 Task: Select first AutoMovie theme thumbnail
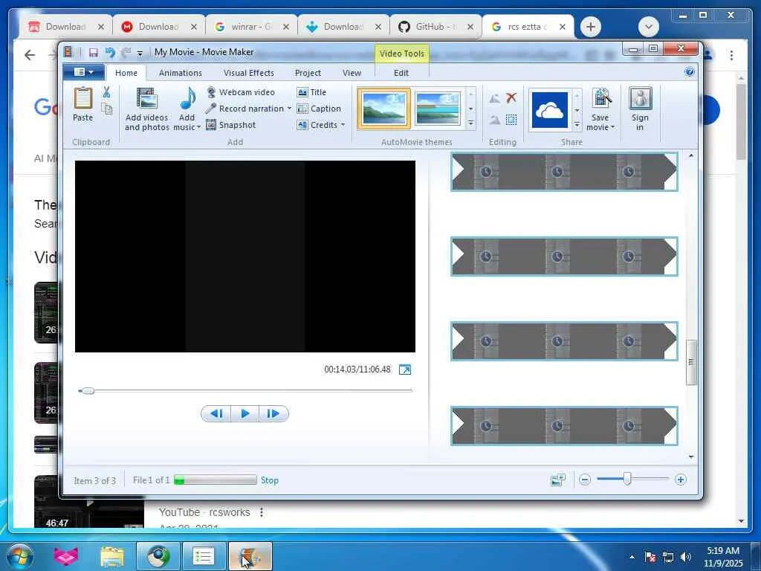pos(384,109)
